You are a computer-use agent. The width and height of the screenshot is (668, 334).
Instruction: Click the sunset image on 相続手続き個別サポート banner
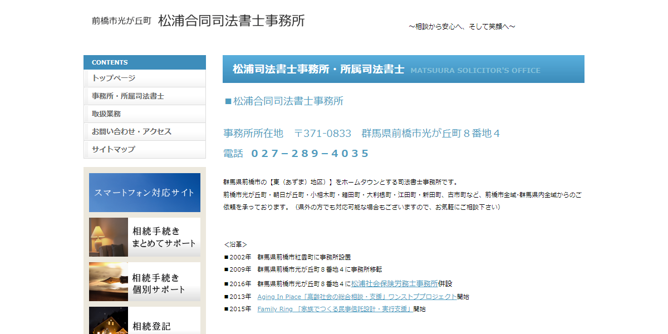click(x=109, y=282)
